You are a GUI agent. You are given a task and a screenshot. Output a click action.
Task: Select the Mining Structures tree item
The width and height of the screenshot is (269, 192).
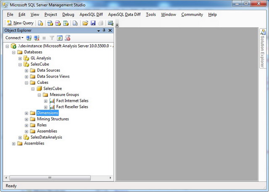click(53, 119)
